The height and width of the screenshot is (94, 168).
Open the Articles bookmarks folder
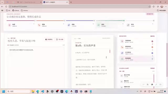coord(24,10)
